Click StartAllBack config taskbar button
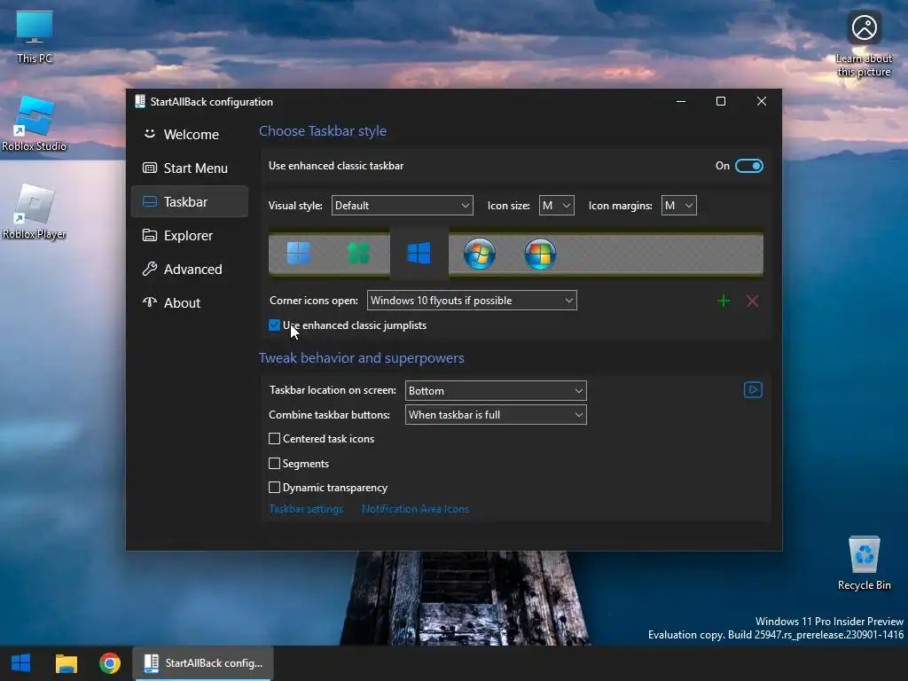The image size is (908, 681). [203, 663]
